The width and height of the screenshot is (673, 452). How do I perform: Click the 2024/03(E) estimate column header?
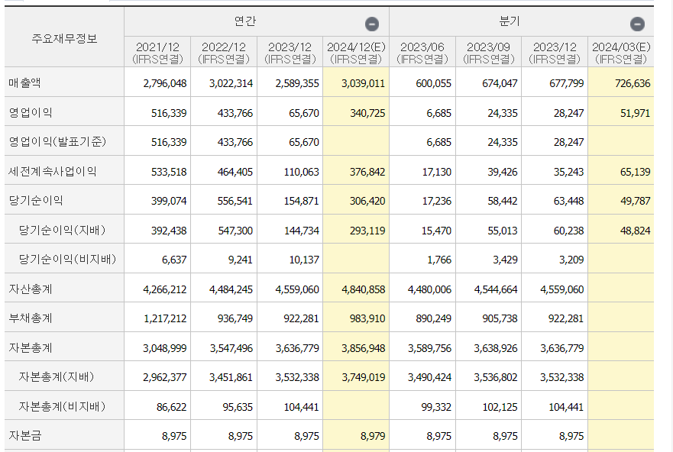(x=621, y=52)
